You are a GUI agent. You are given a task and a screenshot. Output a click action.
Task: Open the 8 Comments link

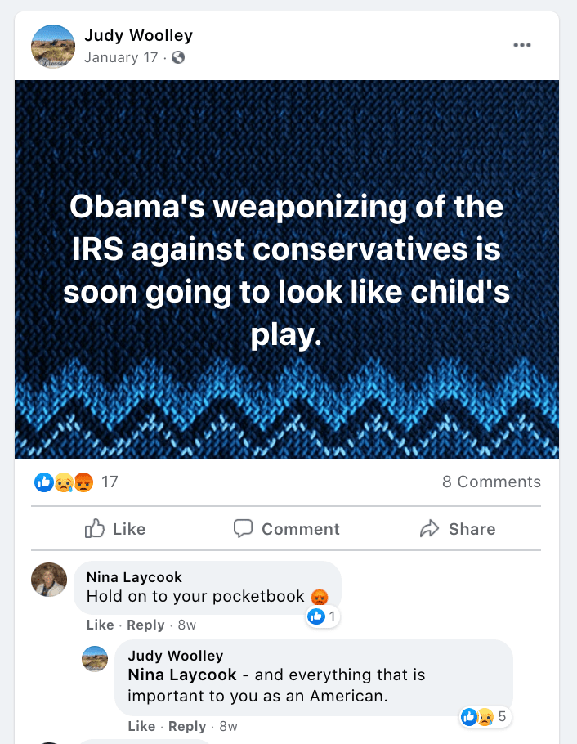(x=491, y=482)
